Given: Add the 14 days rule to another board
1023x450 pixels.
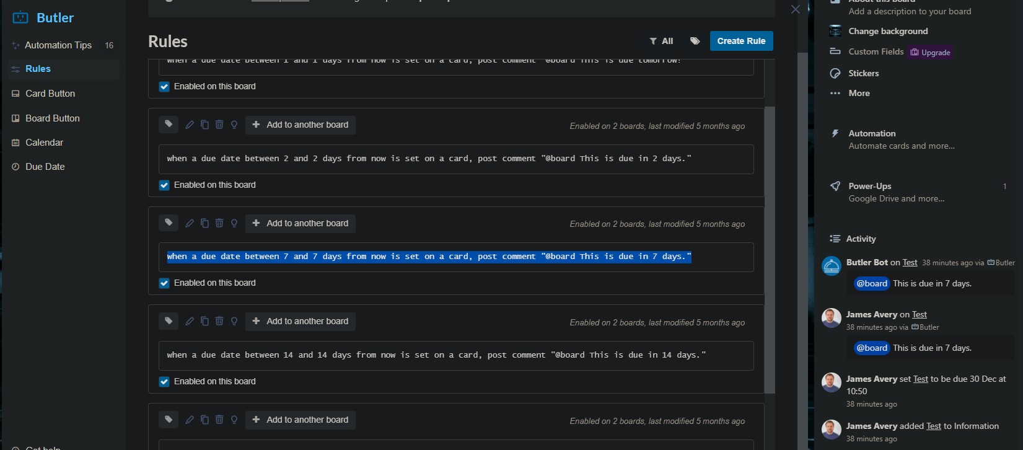Looking at the screenshot, I should tap(301, 321).
